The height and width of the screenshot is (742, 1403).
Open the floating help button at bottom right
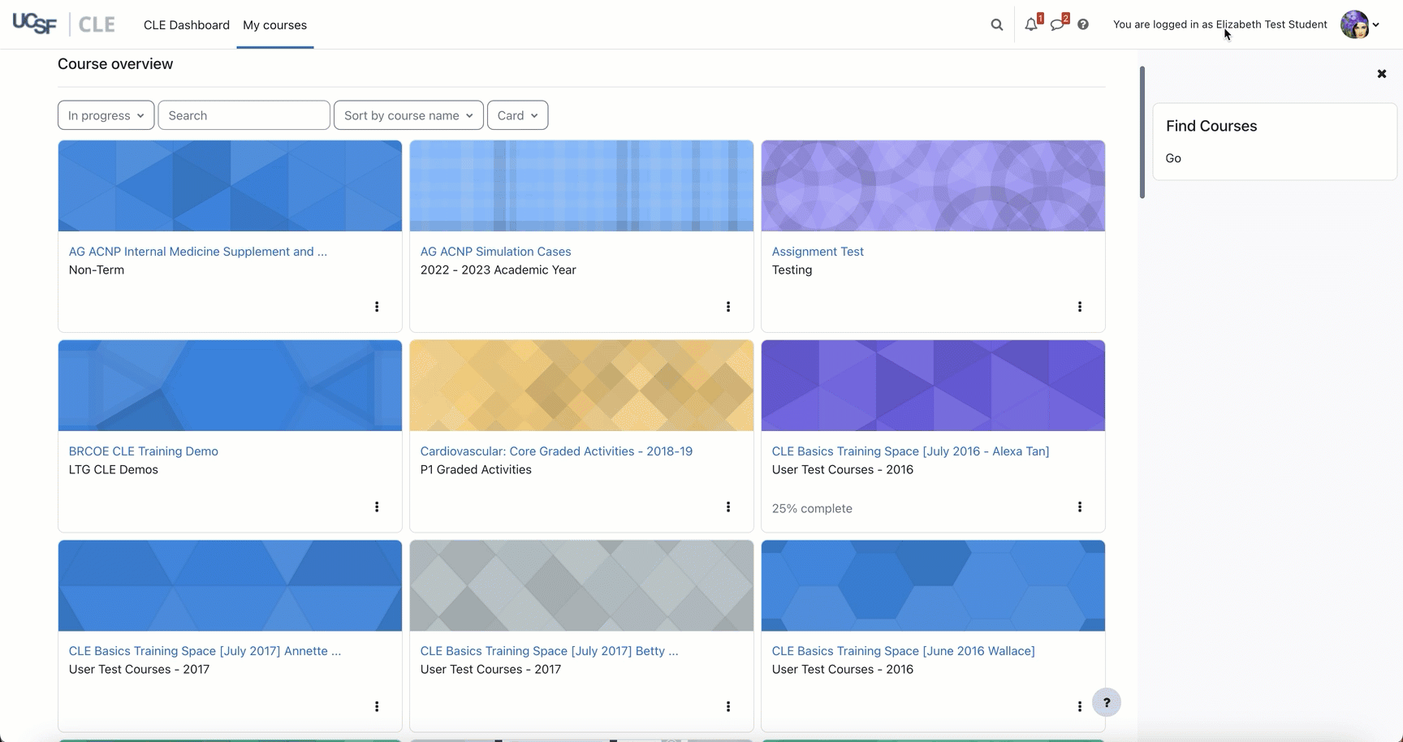(1106, 702)
